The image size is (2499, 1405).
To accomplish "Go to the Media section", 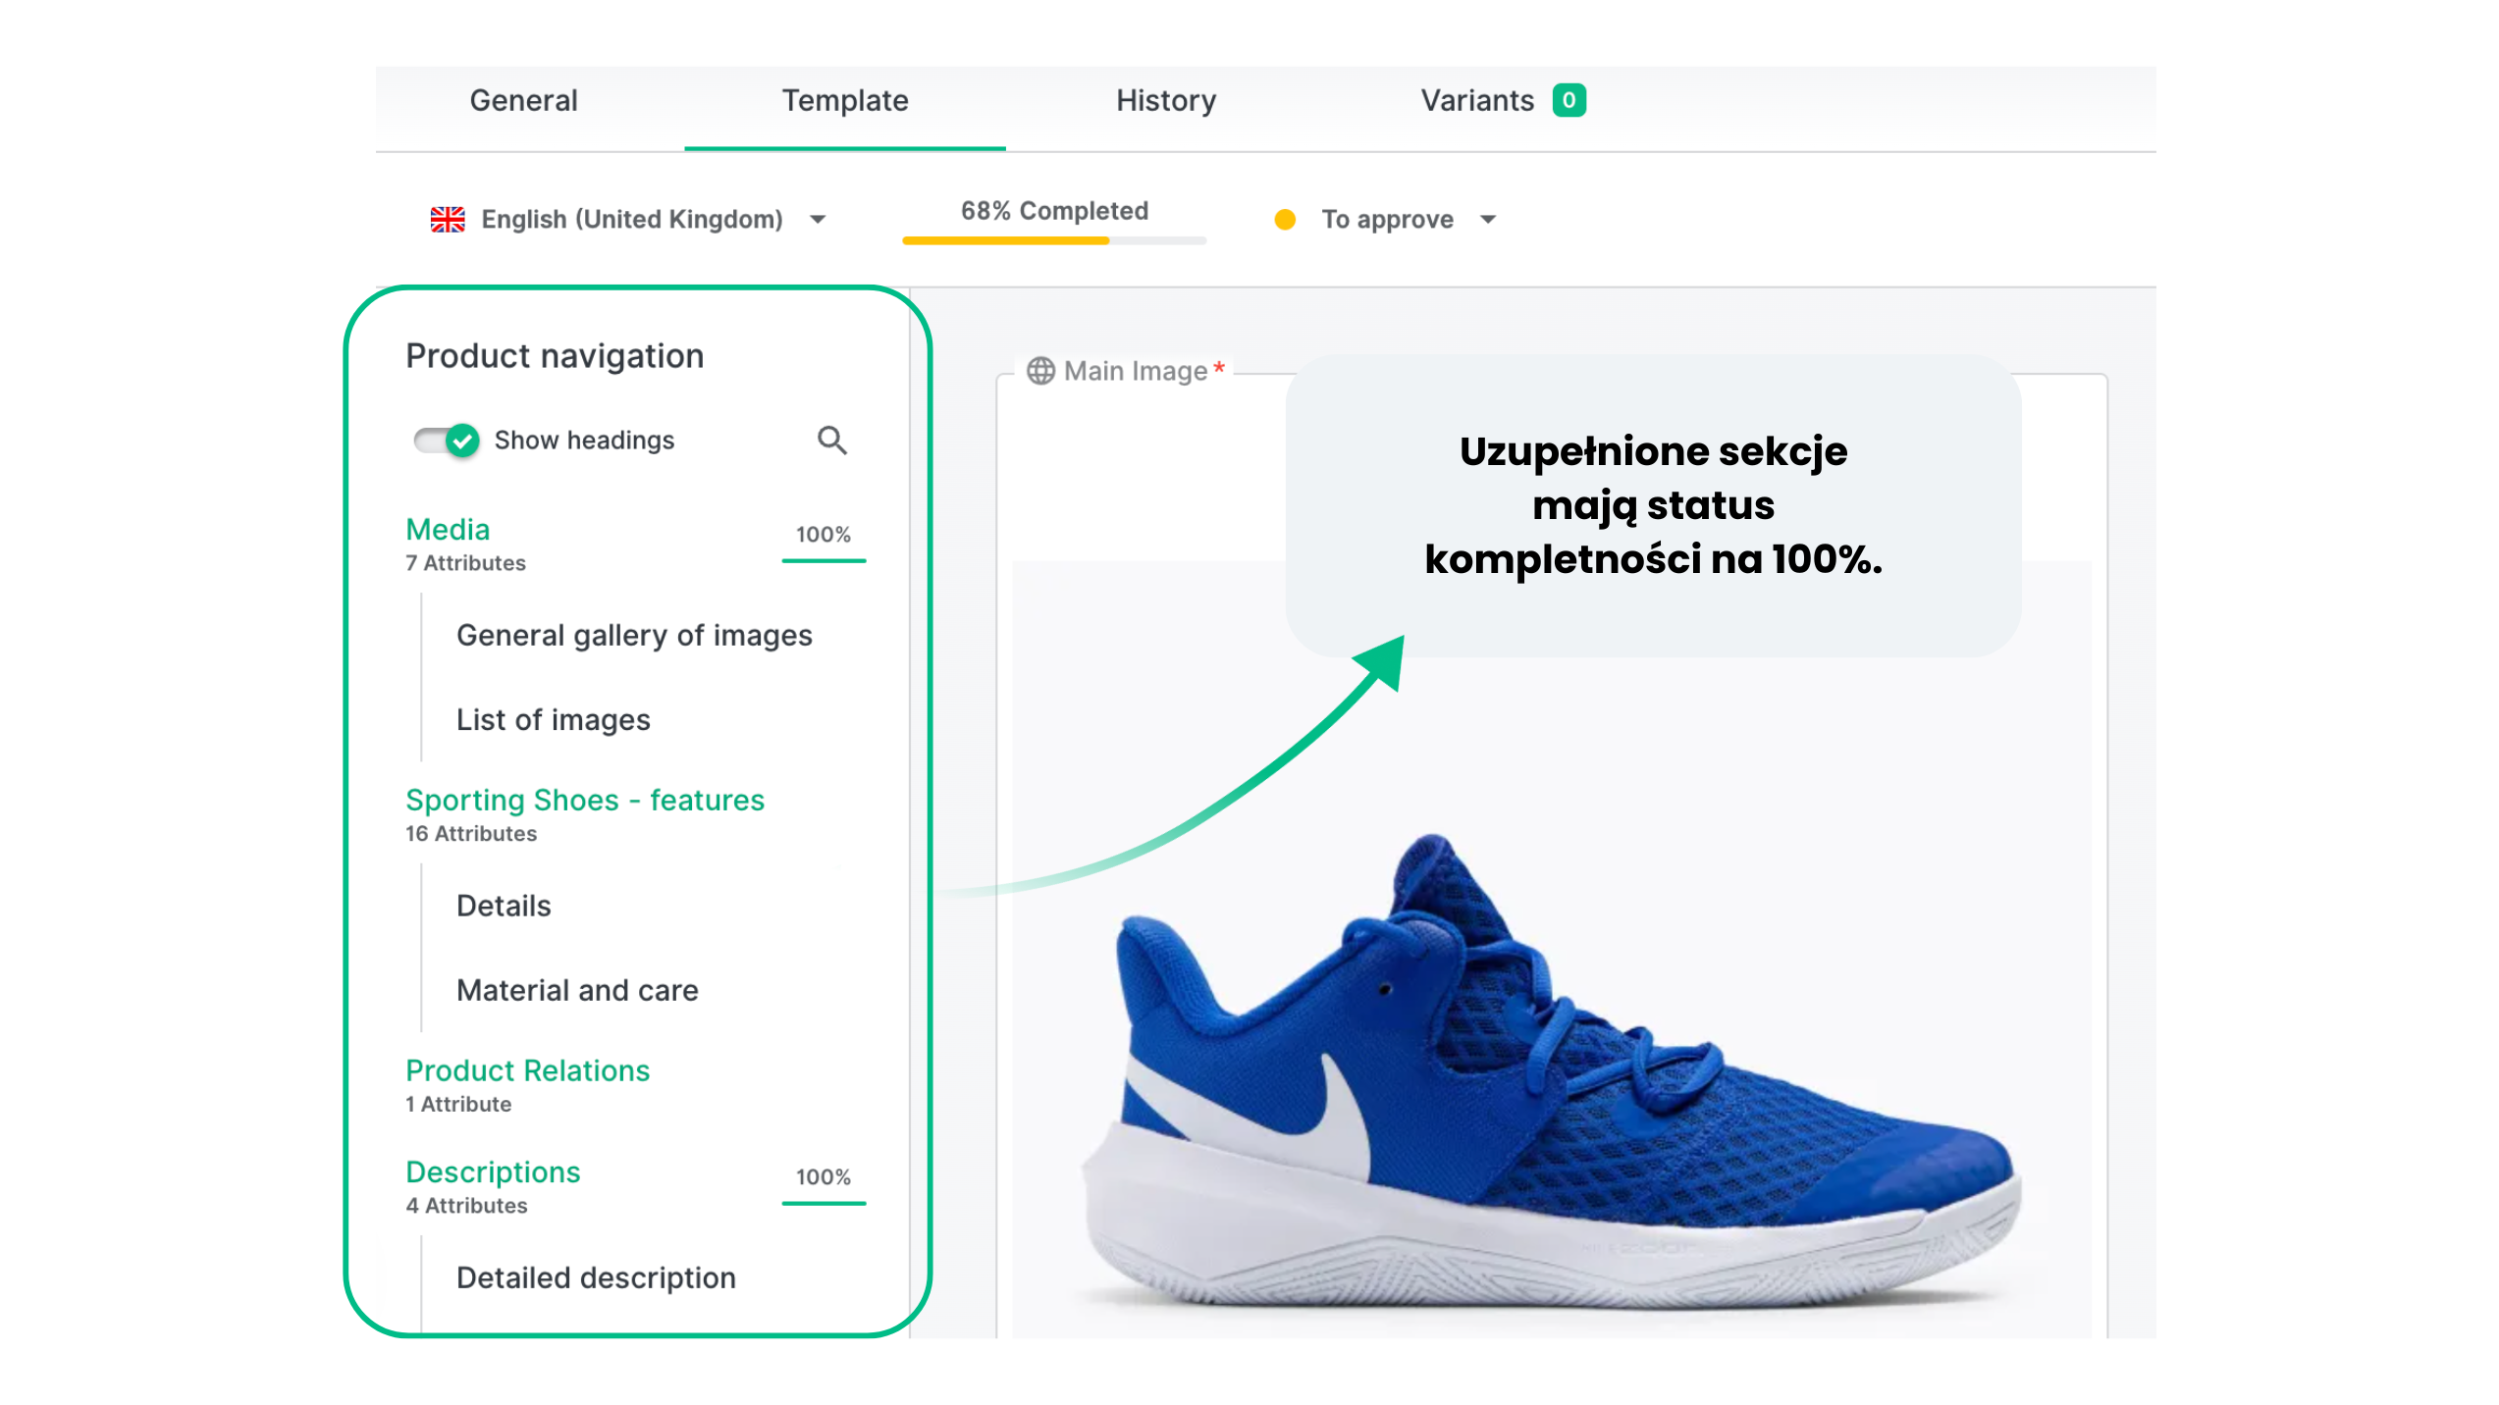I will [x=448, y=529].
